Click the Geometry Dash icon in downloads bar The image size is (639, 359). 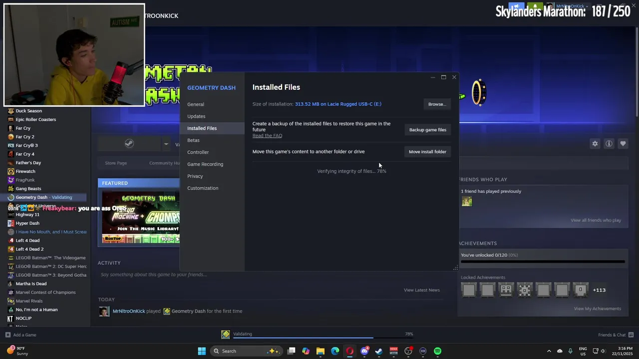[226, 334]
